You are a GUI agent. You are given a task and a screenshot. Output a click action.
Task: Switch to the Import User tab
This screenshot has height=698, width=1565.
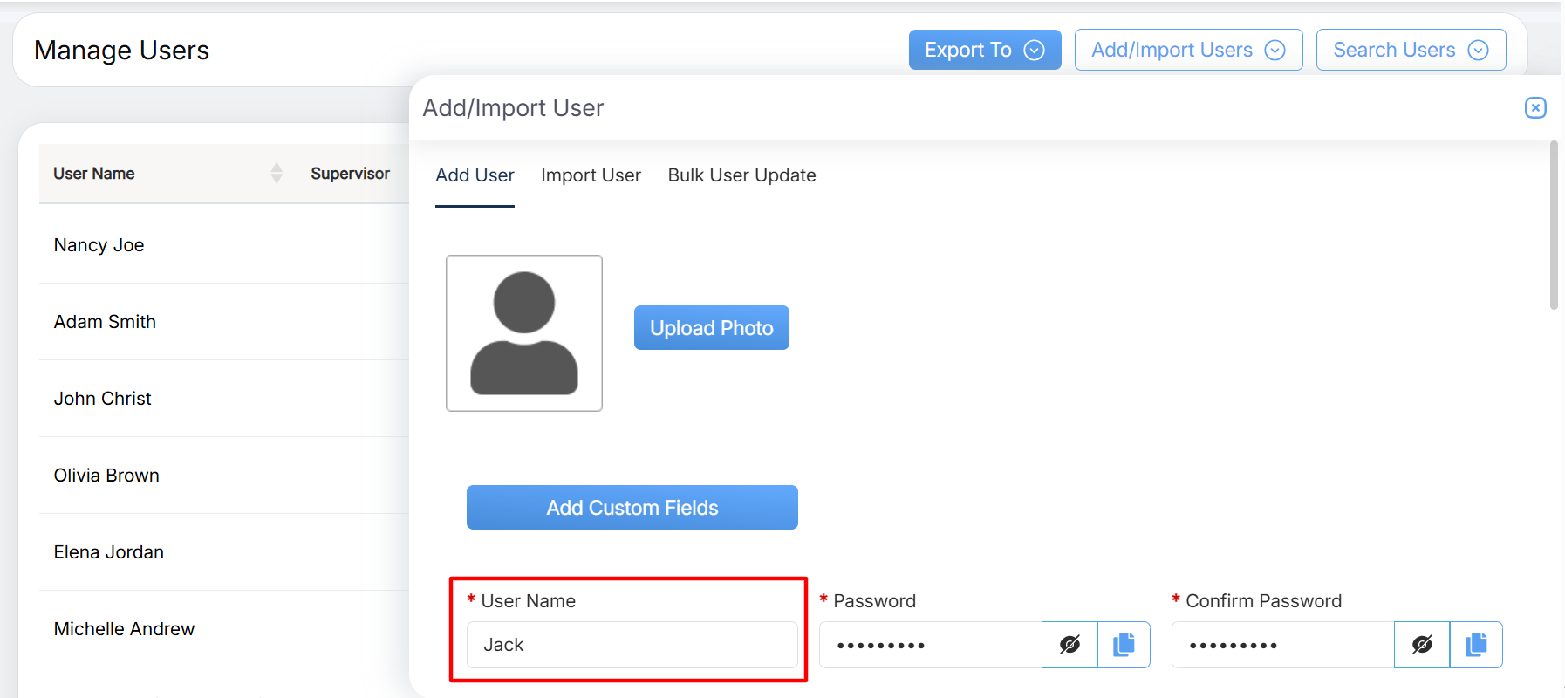(591, 175)
